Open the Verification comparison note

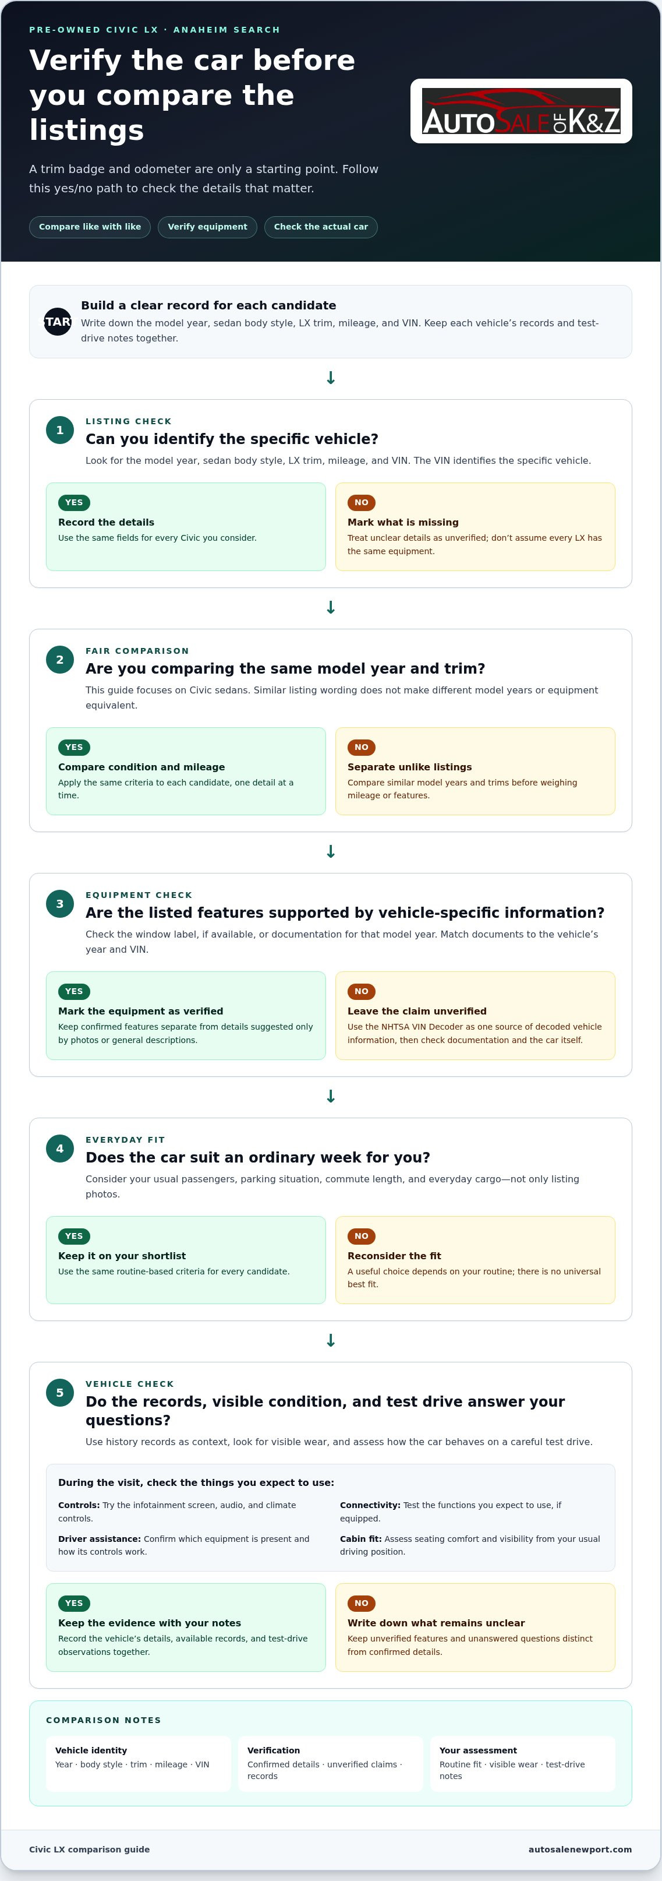(x=331, y=1763)
